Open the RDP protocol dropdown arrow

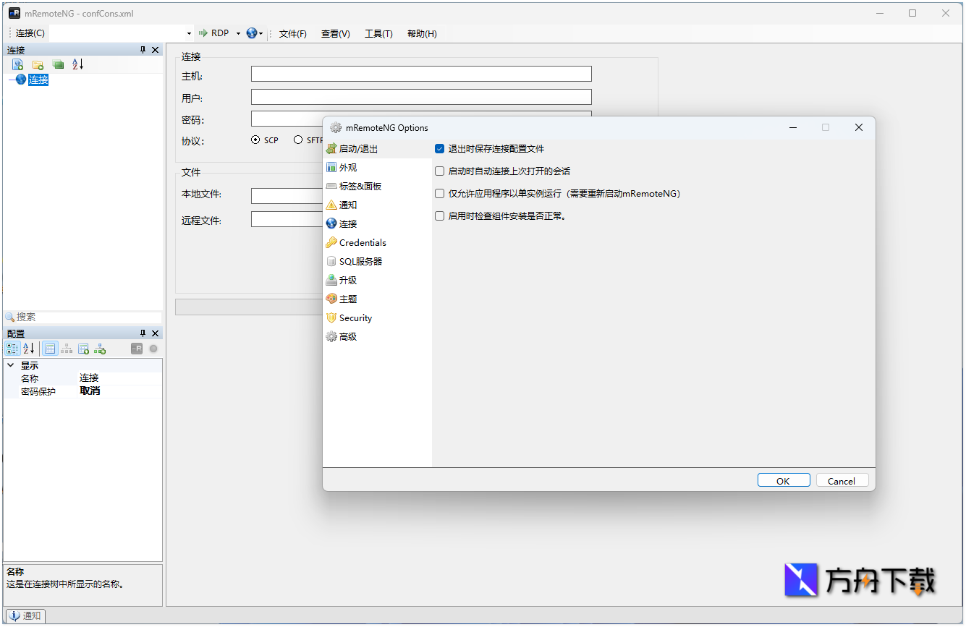[238, 34]
